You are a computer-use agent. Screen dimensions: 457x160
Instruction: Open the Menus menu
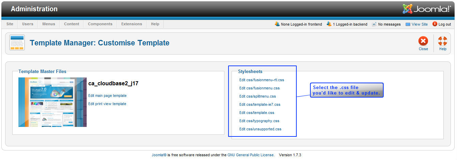[49, 24]
